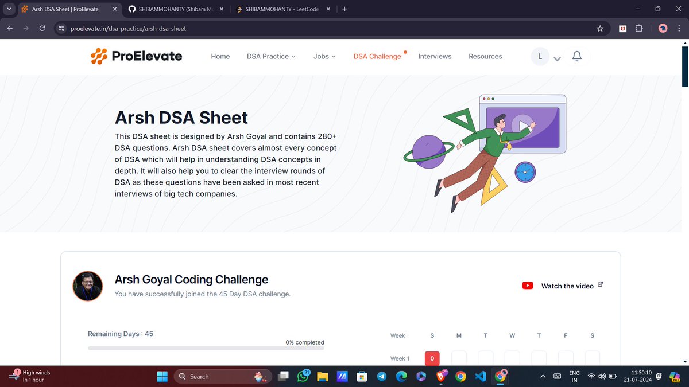
Task: Open the tab search dropdown arrow
Action: point(9,9)
